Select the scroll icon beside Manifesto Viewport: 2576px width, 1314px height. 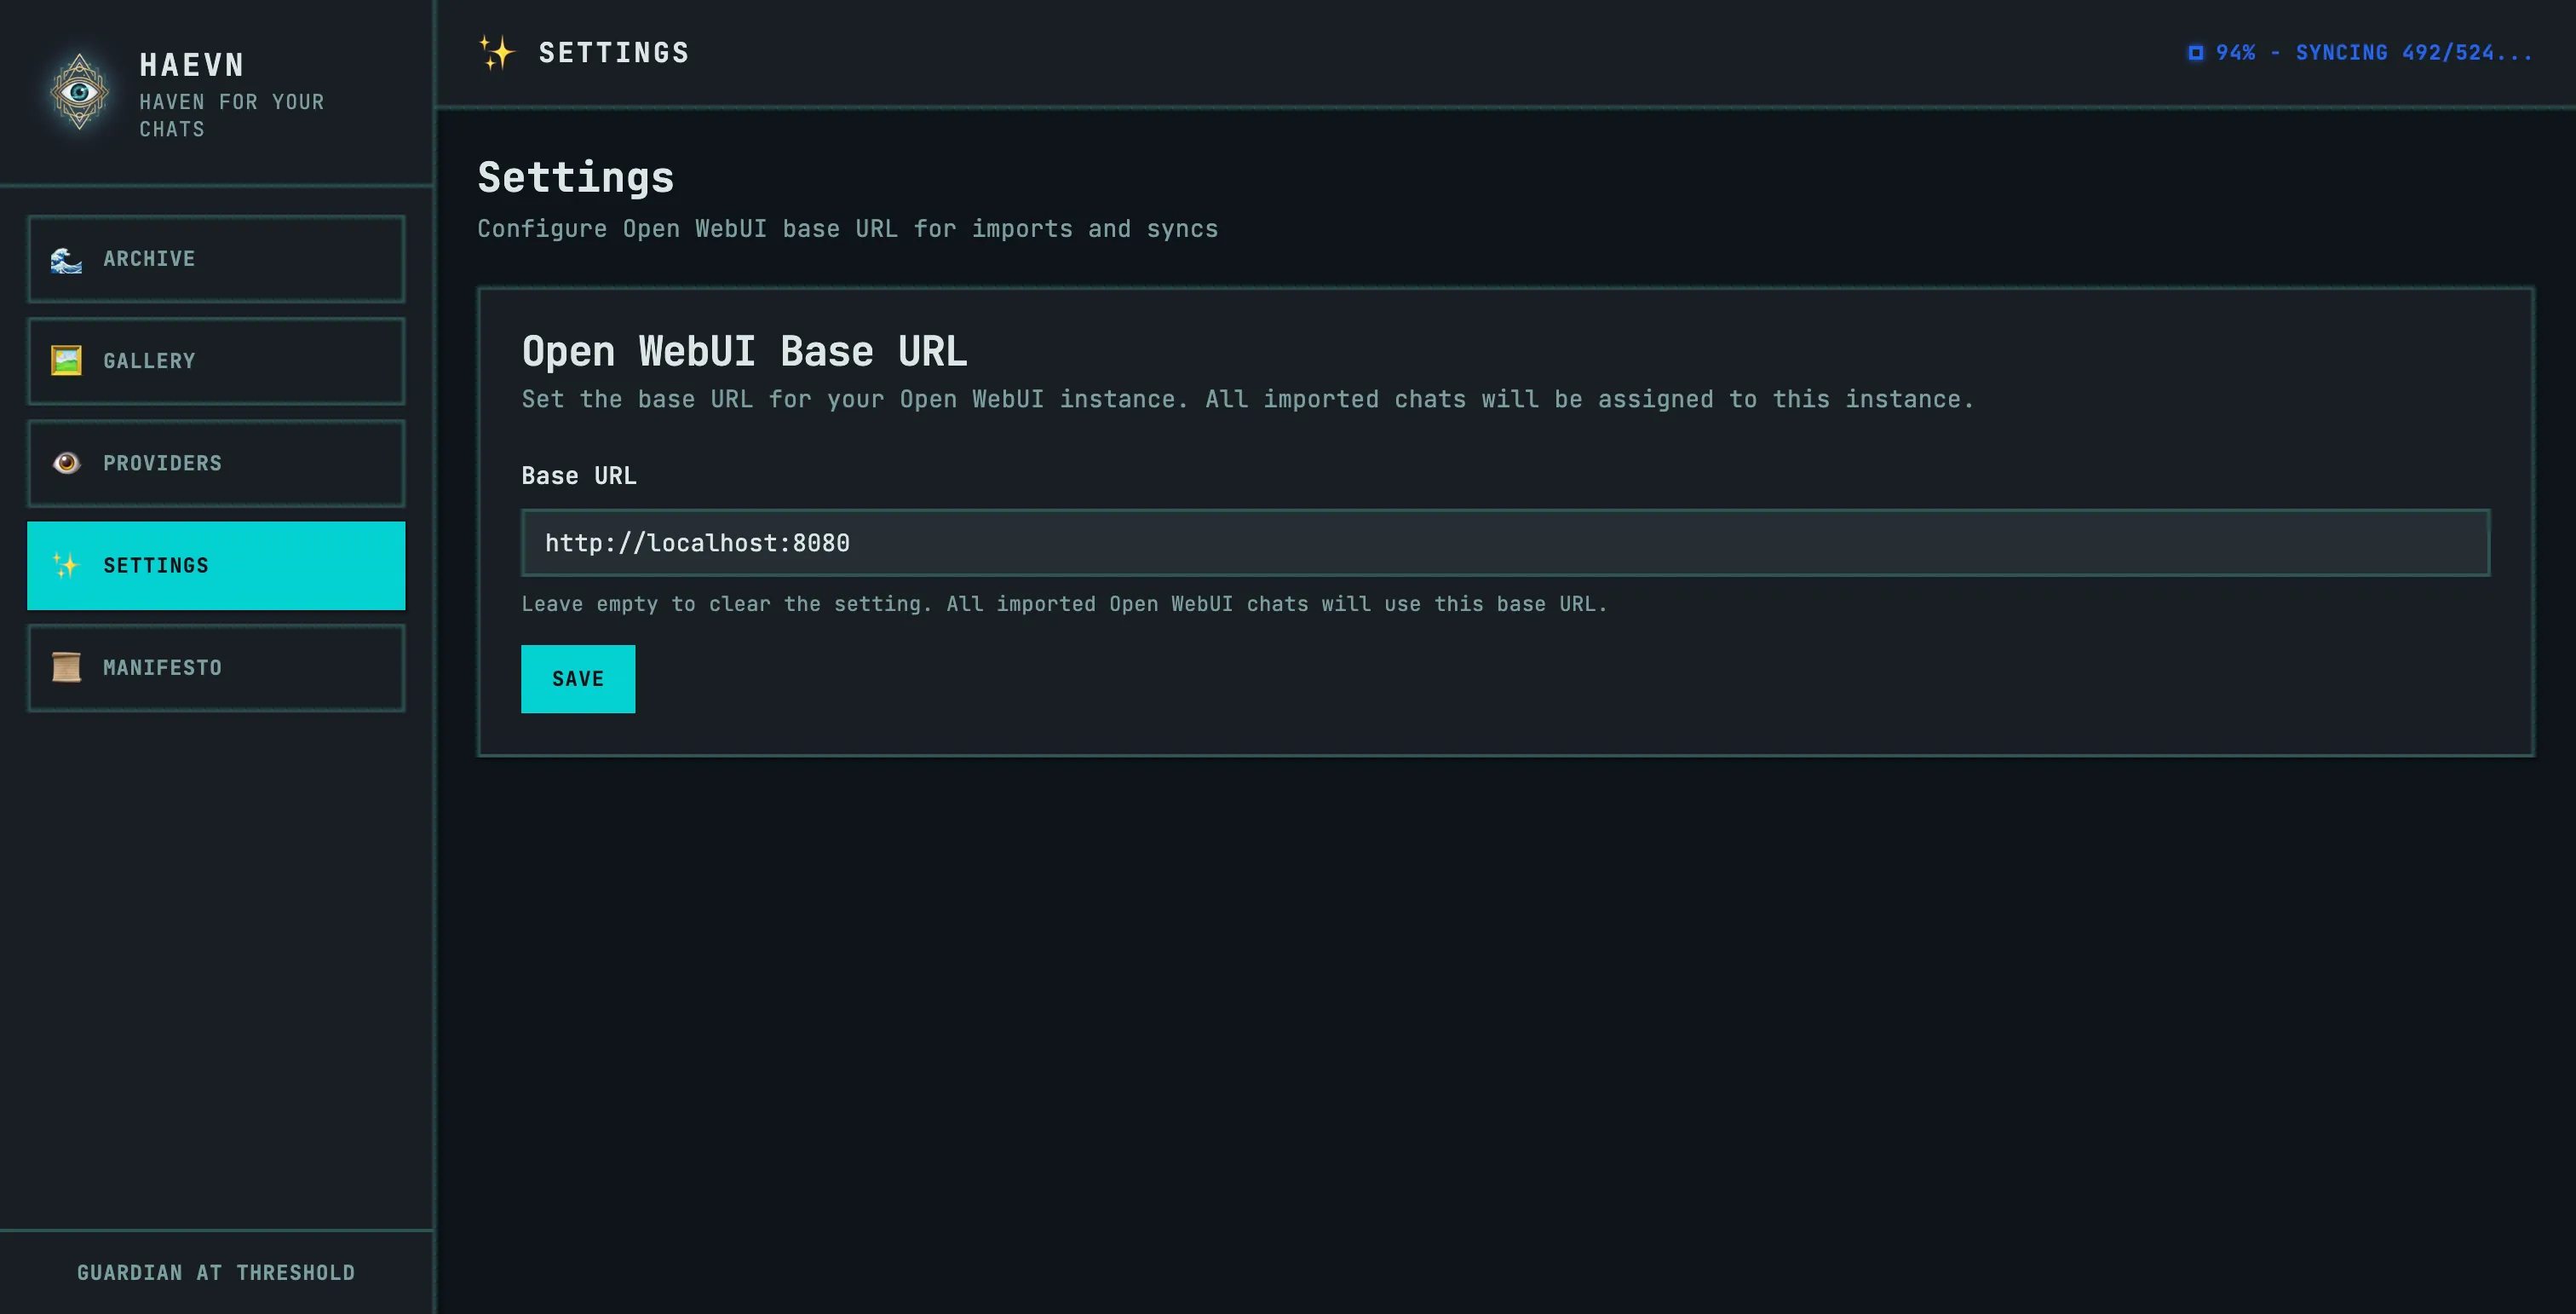coord(65,667)
